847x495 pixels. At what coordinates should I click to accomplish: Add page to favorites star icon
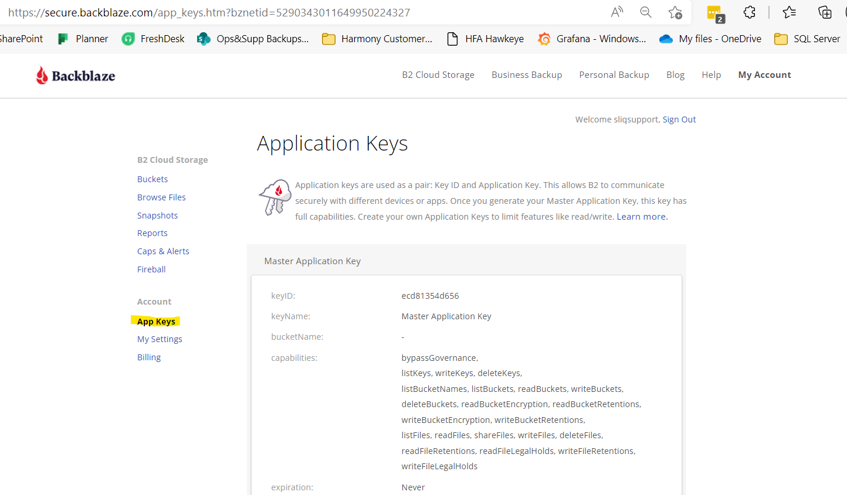[675, 12]
